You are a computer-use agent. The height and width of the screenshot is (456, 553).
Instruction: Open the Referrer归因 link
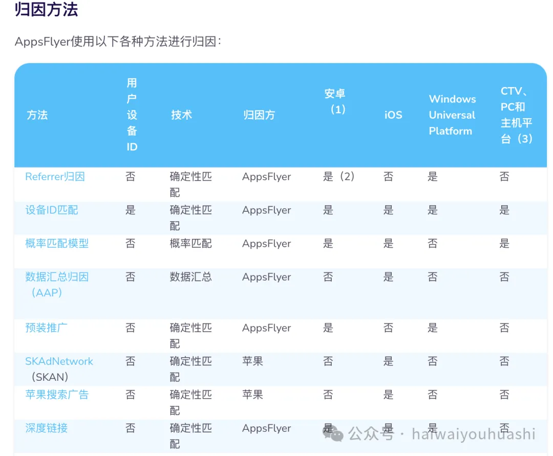55,177
